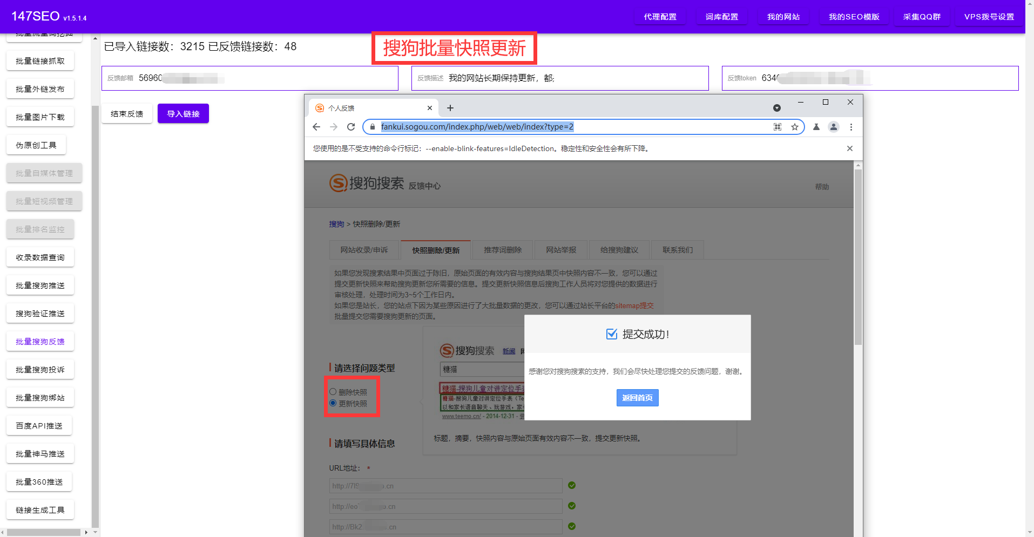Click the 反馈描述 input field
Screen dimensions: 1034x537
click(560, 78)
